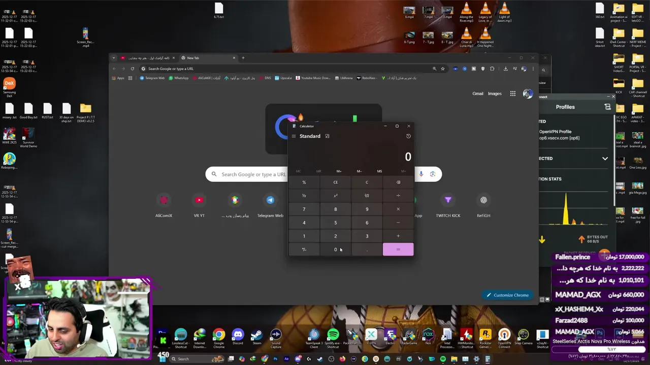Click the OpenVPN import profile icon
Screen dimensions: 650x365
[607, 107]
